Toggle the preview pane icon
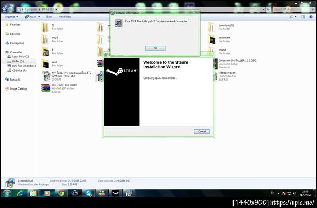317x208 pixels. pyautogui.click(x=303, y=17)
